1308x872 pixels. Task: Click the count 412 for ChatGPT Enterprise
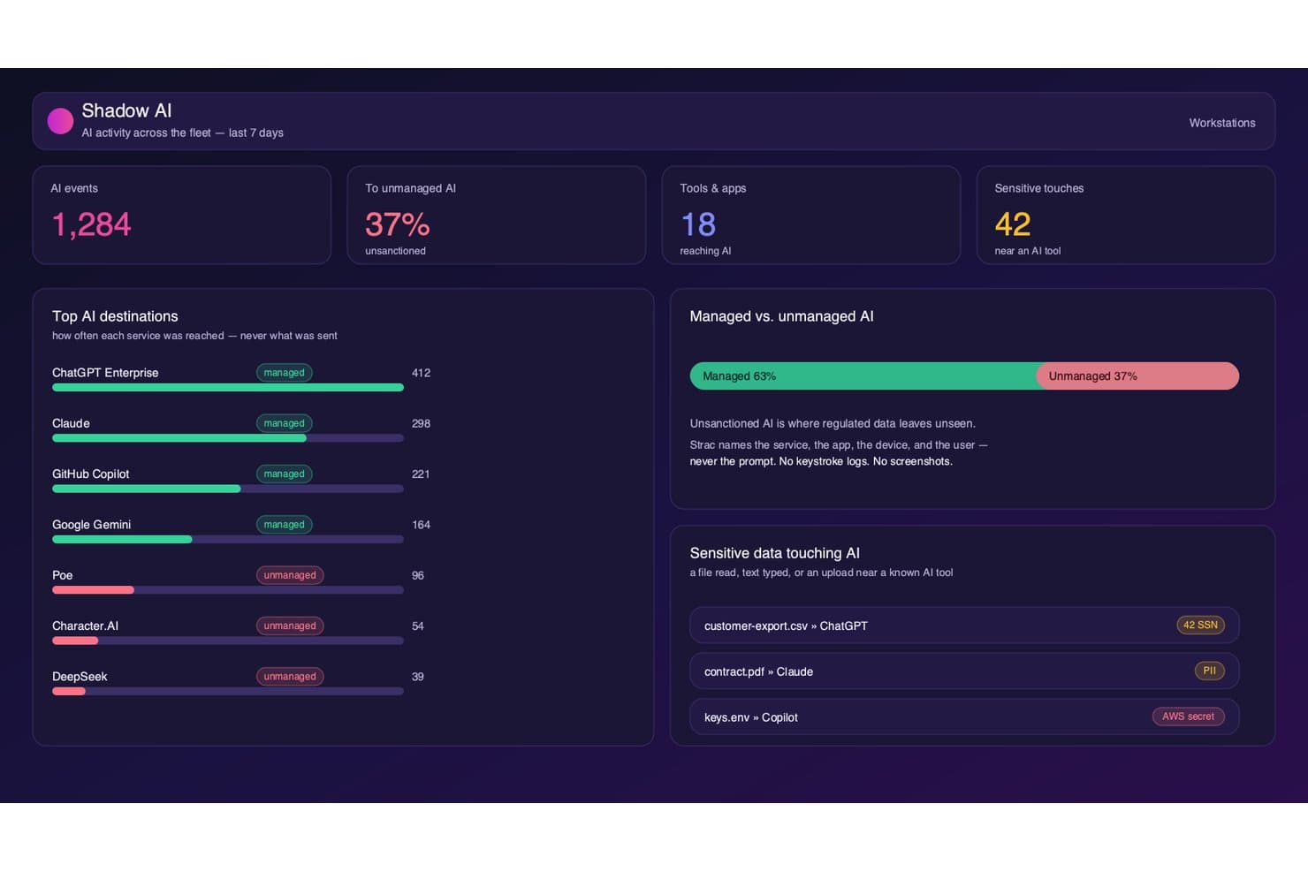pyautogui.click(x=421, y=373)
